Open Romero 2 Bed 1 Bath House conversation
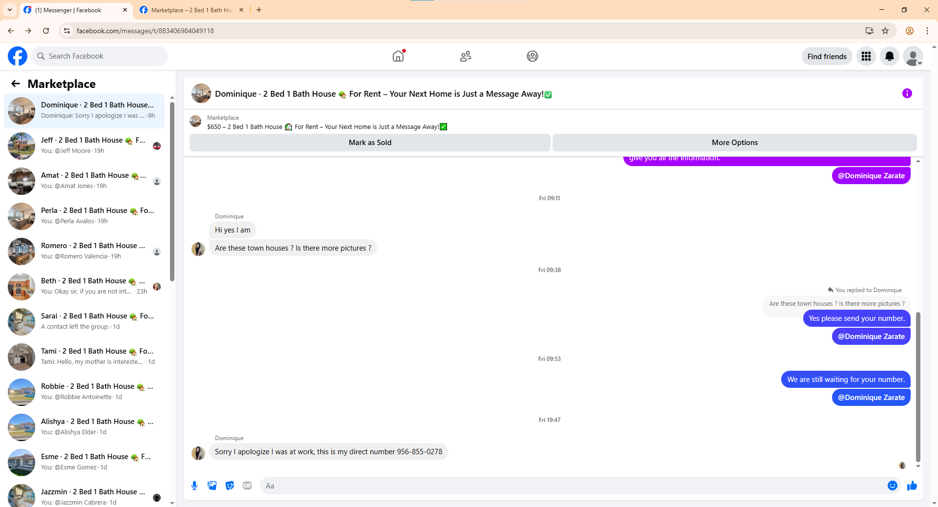 tap(84, 252)
